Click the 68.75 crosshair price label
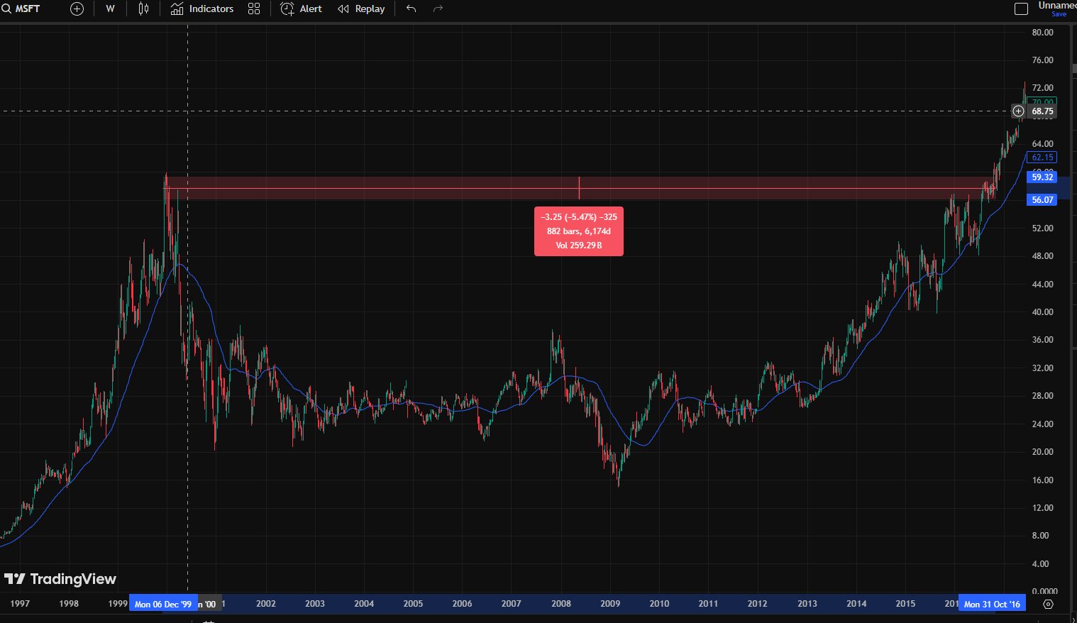 [1042, 111]
